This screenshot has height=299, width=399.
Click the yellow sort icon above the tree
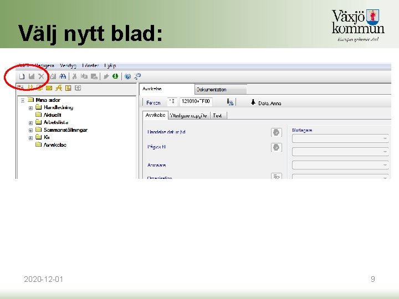click(30, 87)
